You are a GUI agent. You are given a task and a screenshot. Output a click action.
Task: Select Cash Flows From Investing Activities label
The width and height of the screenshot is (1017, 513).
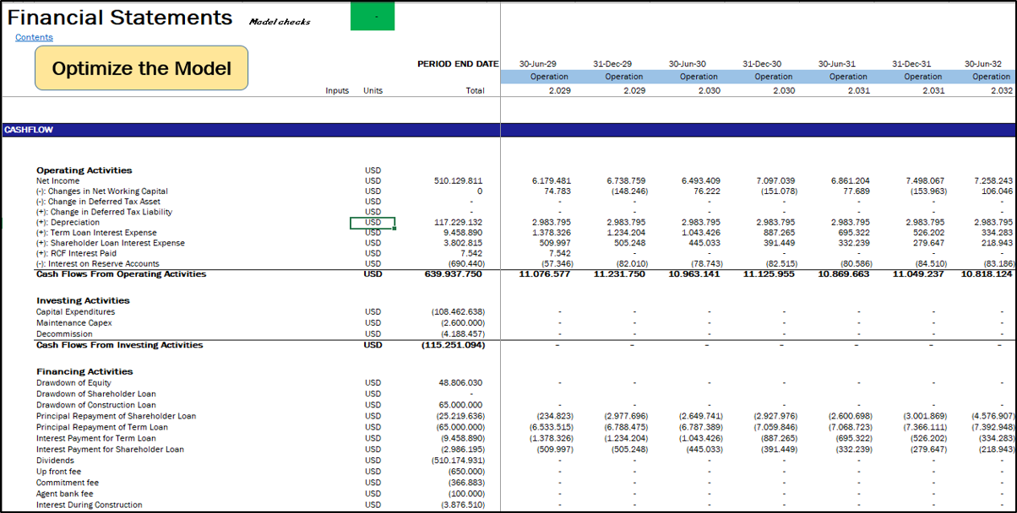tap(119, 345)
